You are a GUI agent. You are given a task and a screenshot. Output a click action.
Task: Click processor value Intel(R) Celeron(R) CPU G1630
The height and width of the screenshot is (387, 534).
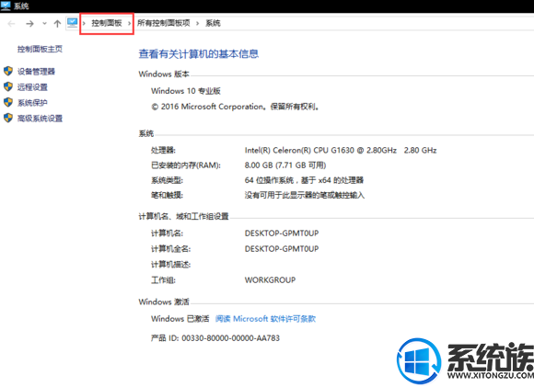pos(341,150)
